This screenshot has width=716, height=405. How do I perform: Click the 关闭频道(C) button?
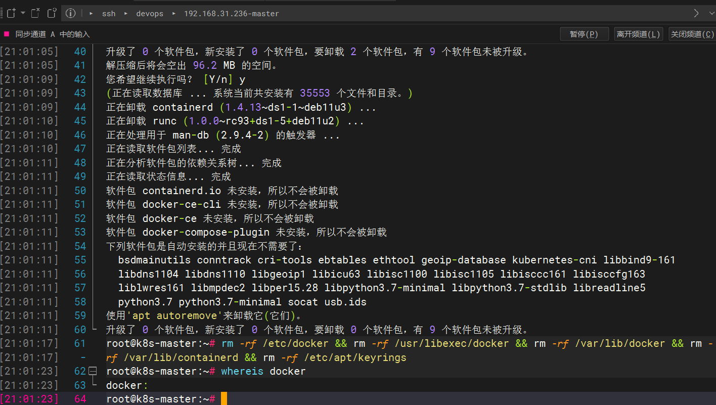click(692, 34)
